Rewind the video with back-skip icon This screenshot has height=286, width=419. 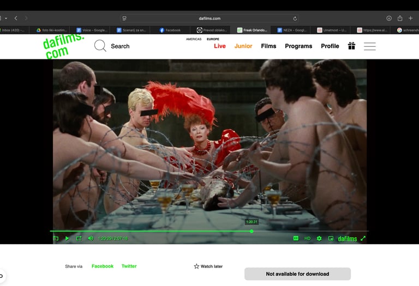coord(56,238)
